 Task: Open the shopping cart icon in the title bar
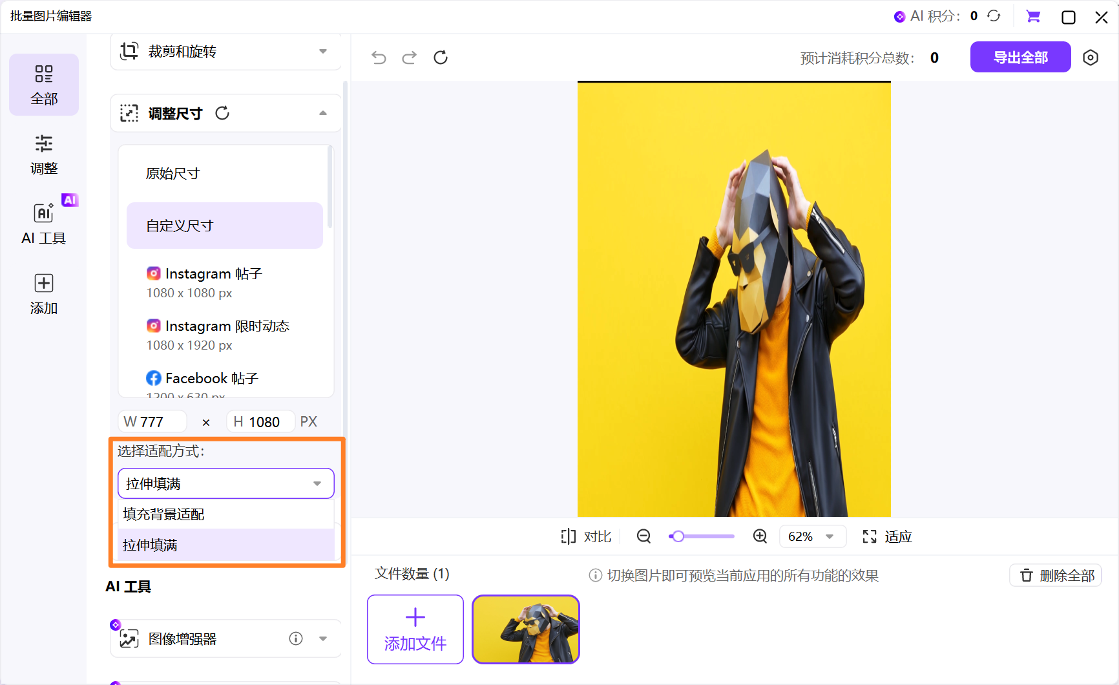pyautogui.click(x=1032, y=16)
